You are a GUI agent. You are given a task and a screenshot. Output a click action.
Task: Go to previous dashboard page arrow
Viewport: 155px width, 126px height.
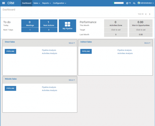tap(146, 14)
